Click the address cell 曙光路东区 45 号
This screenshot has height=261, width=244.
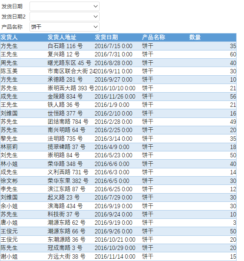point(69,63)
